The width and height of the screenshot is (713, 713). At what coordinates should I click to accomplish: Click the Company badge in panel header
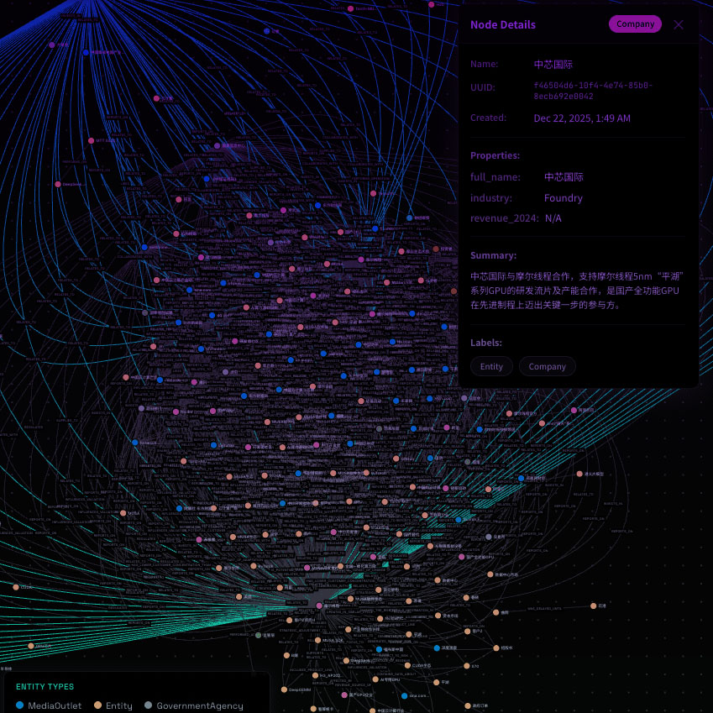coord(635,24)
